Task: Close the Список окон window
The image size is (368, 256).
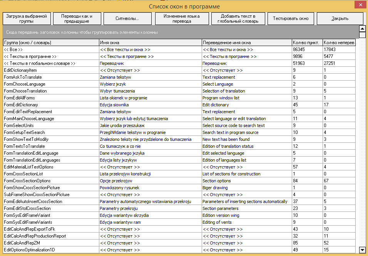Action: [x=360, y=5]
